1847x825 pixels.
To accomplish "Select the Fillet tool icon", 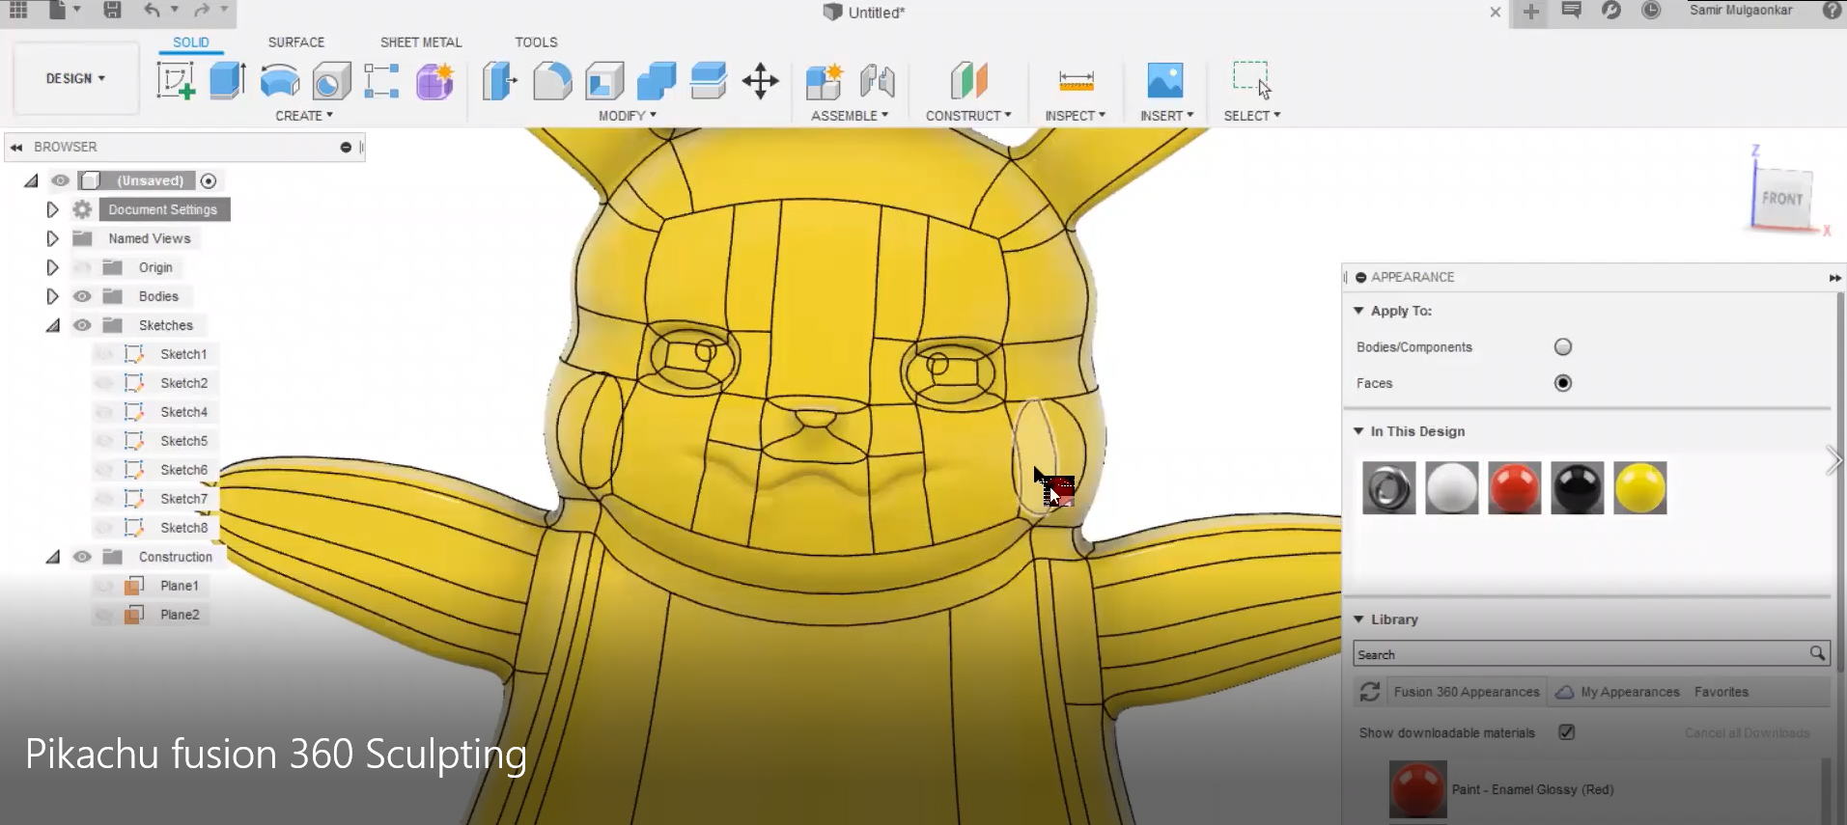I will [x=552, y=81].
